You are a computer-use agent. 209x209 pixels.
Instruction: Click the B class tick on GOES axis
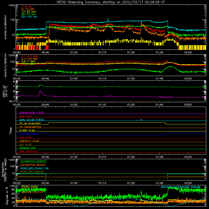click(x=14, y=91)
